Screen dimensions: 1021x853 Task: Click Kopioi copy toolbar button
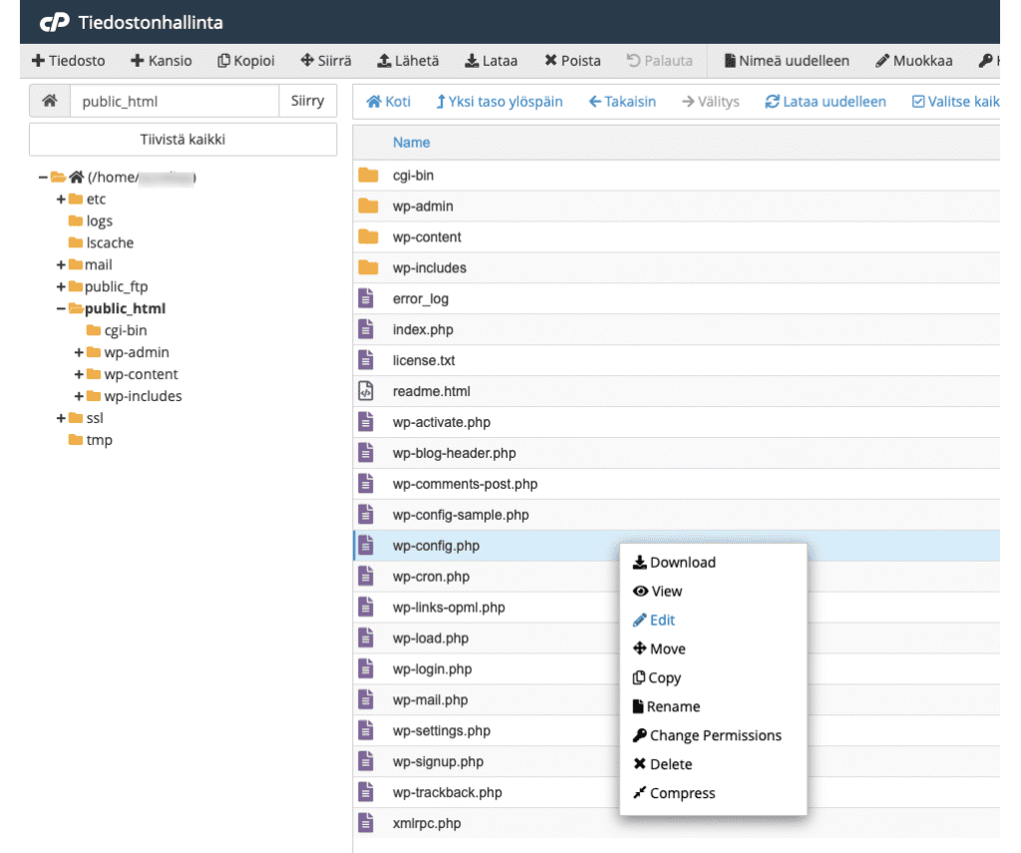(246, 61)
